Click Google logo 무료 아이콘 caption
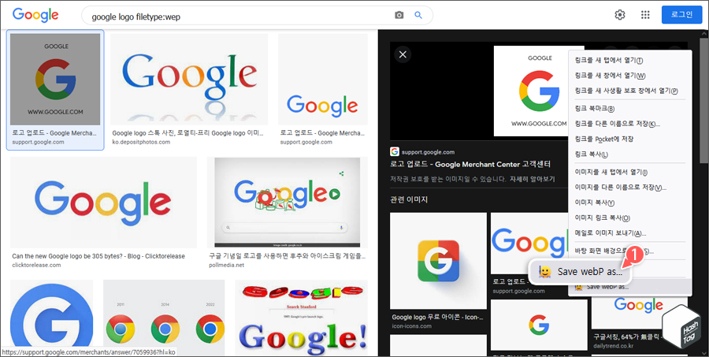The height and width of the screenshot is (357, 709). pos(438,317)
